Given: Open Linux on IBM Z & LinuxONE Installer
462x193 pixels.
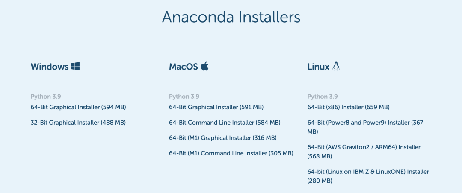Looking at the screenshot, I should coord(368,176).
